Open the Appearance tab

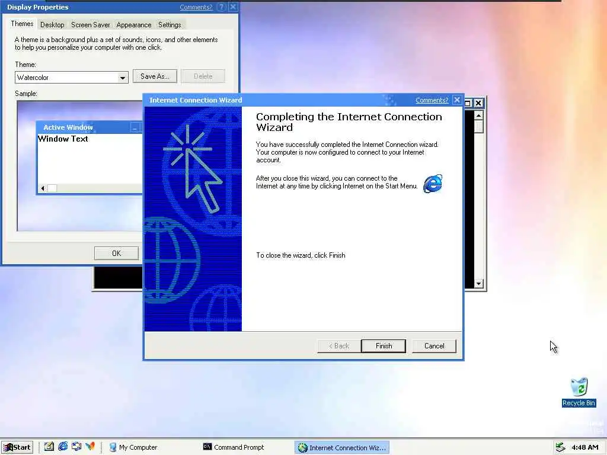(x=133, y=25)
